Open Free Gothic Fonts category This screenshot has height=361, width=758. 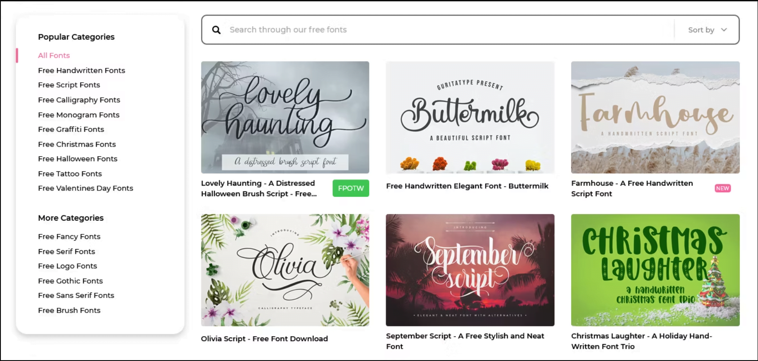(70, 281)
